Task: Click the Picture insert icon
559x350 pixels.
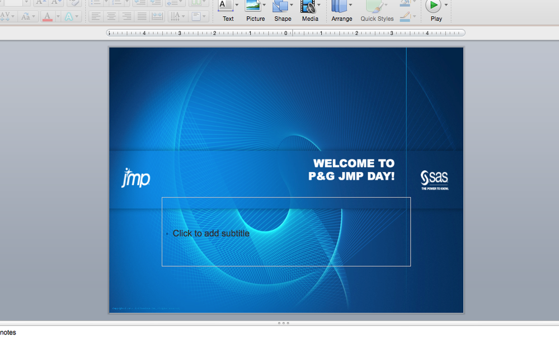Action: point(253,6)
